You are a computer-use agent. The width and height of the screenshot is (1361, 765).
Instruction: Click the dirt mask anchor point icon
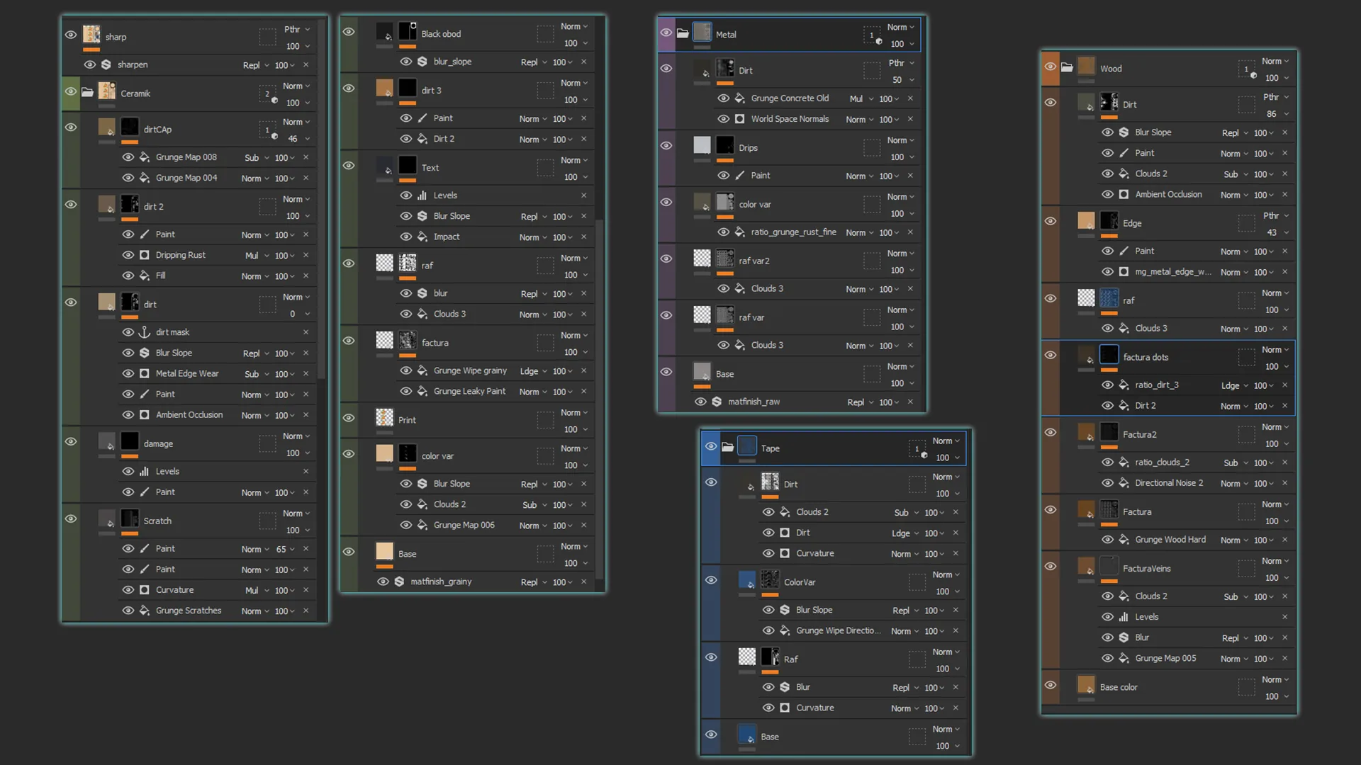point(145,331)
